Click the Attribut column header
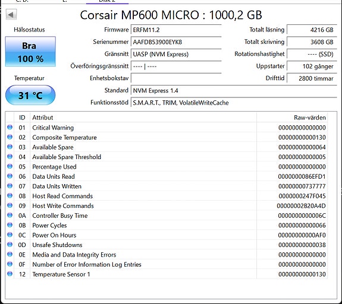Screen dimensions: 342x304 [143, 118]
